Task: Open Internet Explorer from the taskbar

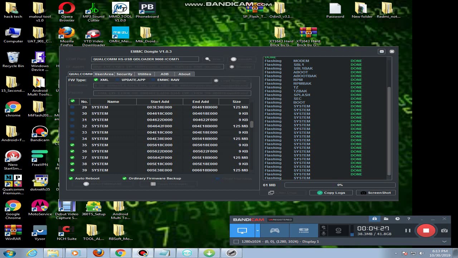Action: point(32,253)
